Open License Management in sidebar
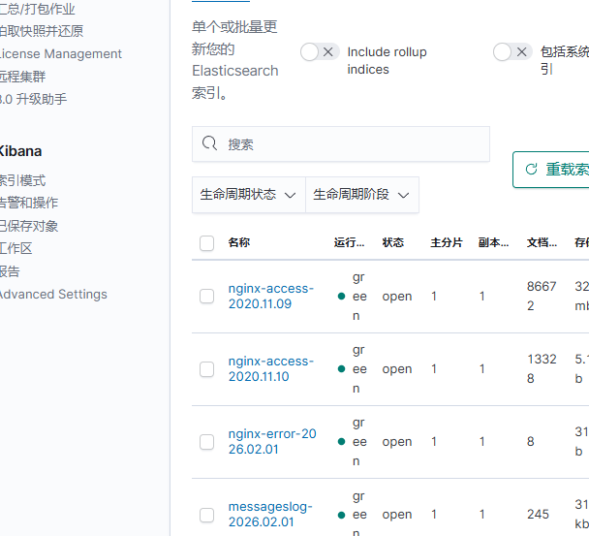The image size is (589, 536). point(61,53)
